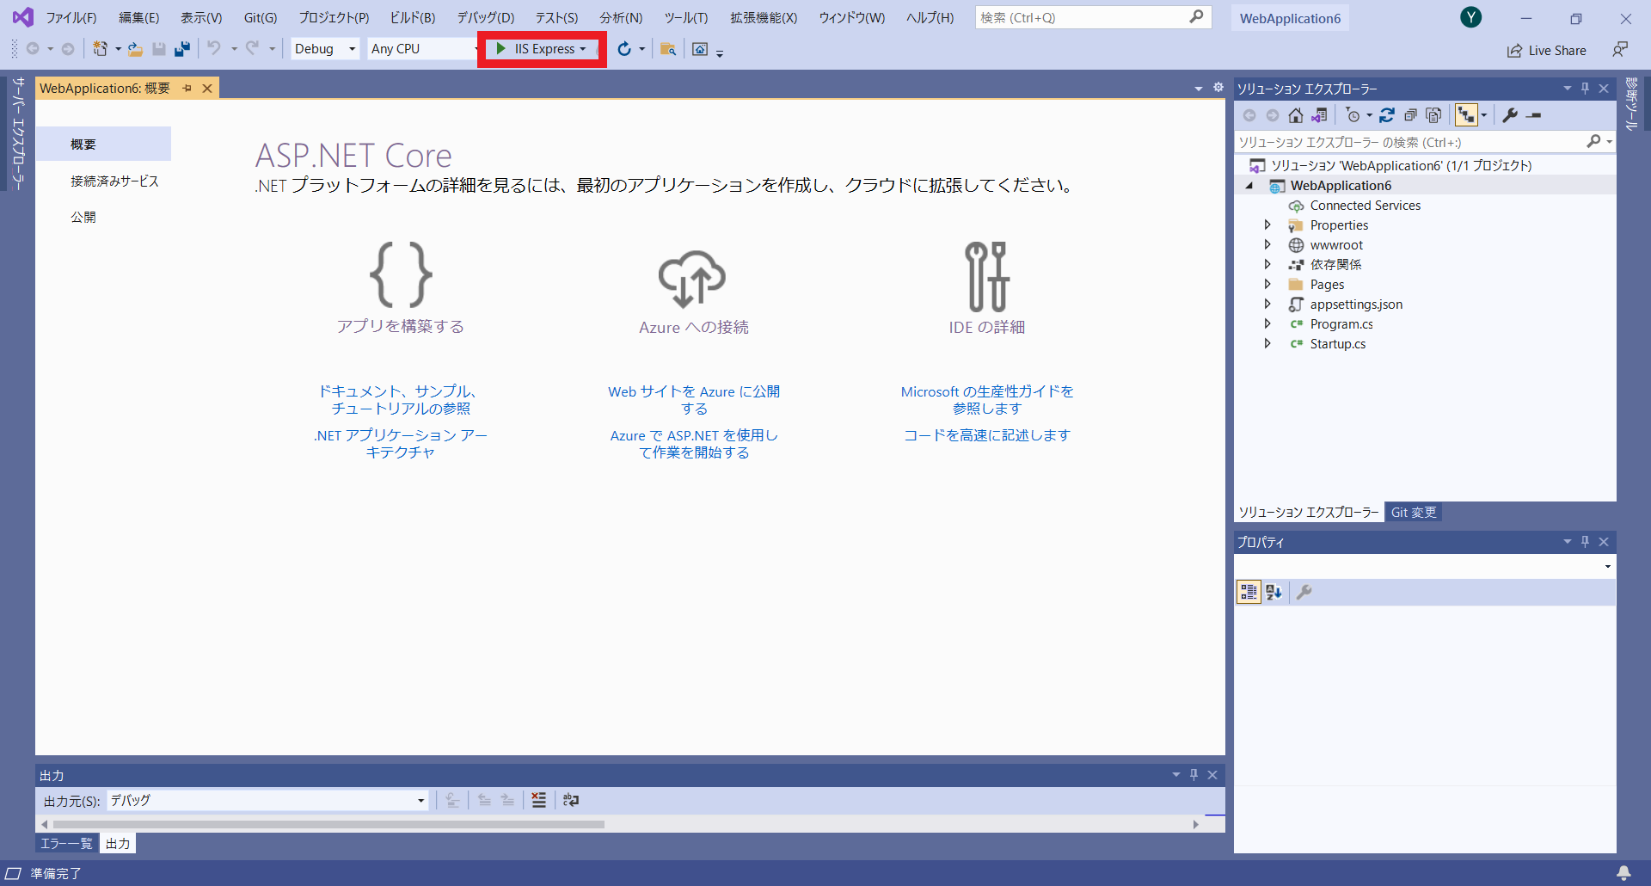Screen dimensions: 1651x886
Task: Click the search box (Ctrl+Q)
Action: click(1093, 17)
